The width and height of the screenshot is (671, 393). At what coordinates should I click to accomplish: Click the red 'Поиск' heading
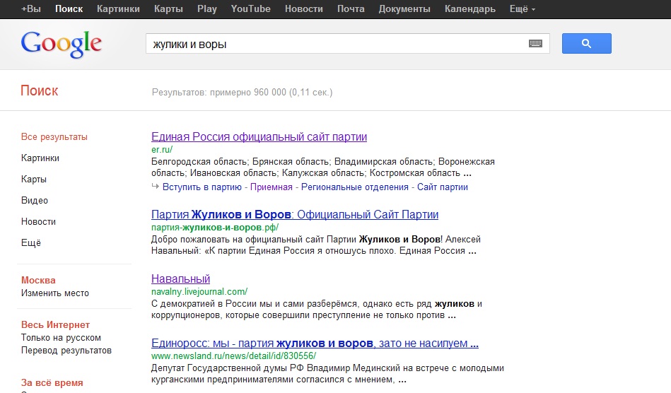coord(40,90)
